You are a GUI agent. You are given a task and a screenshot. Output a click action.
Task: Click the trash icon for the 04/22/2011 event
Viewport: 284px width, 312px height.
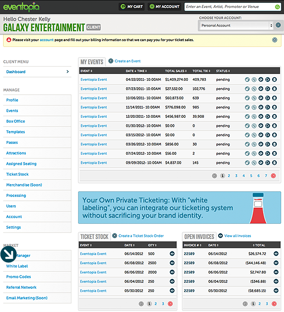(x=275, y=80)
